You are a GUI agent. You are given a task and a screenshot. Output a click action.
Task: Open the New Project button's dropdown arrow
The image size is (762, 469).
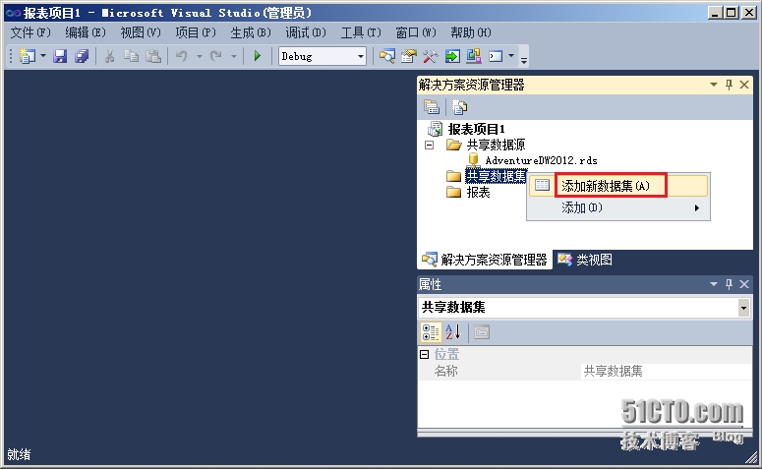tap(42, 56)
